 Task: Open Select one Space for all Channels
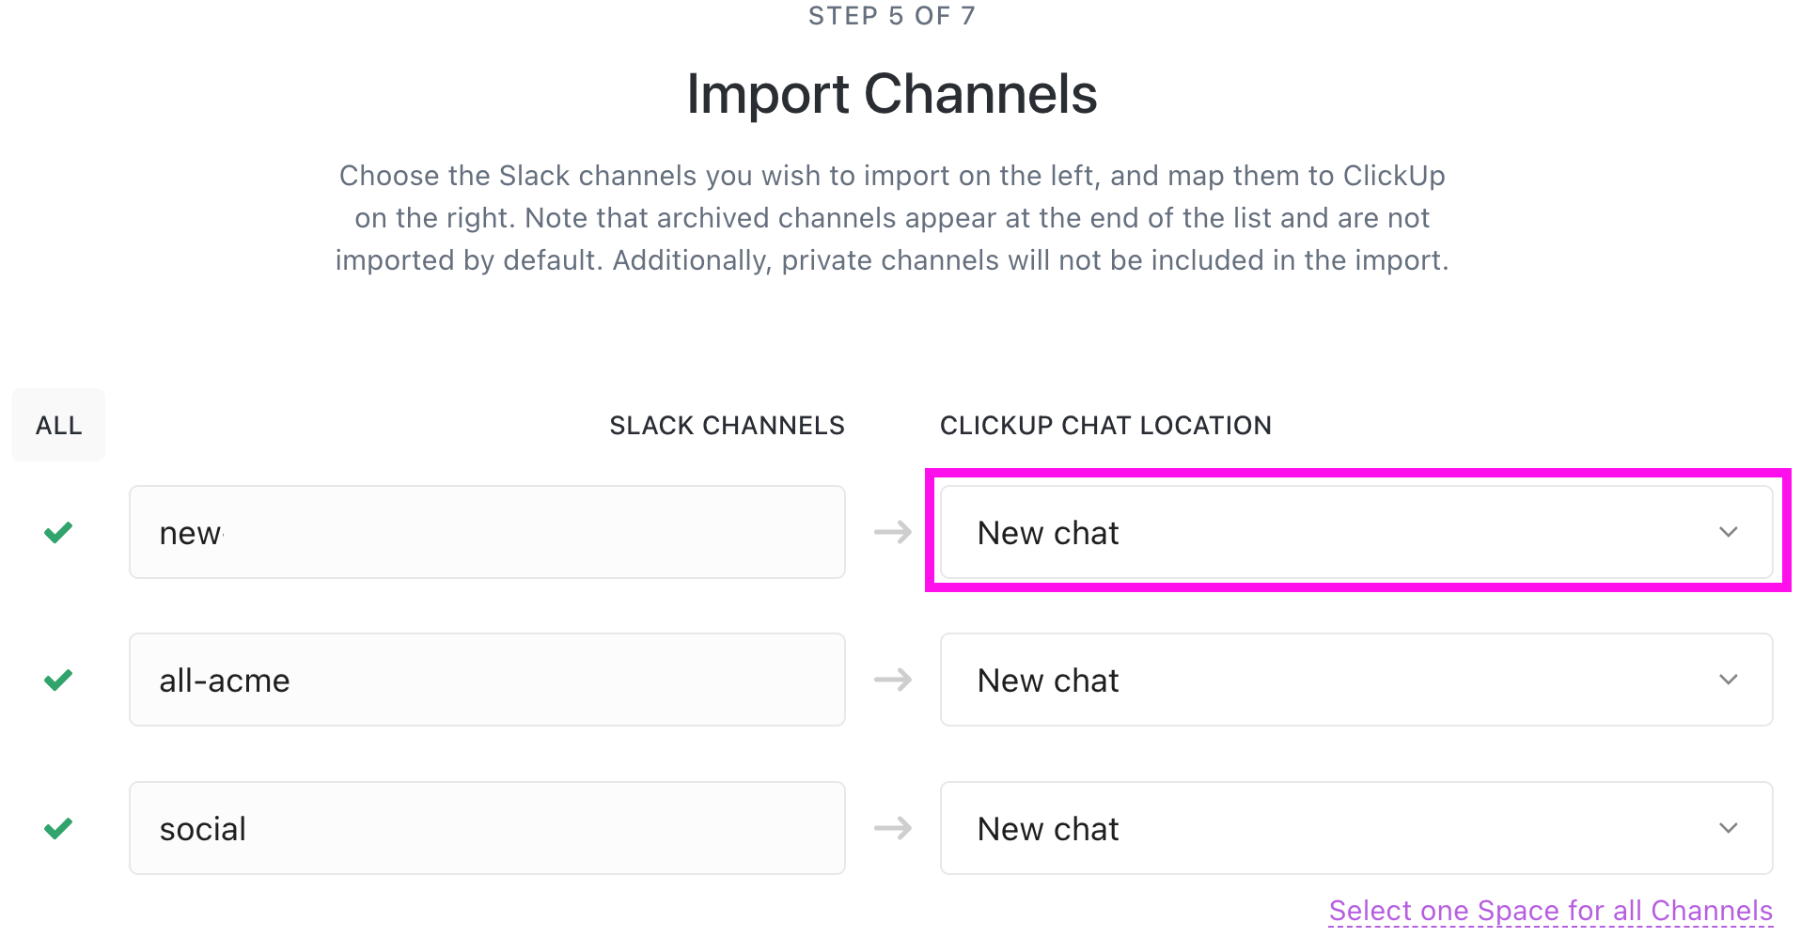[x=1551, y=910]
